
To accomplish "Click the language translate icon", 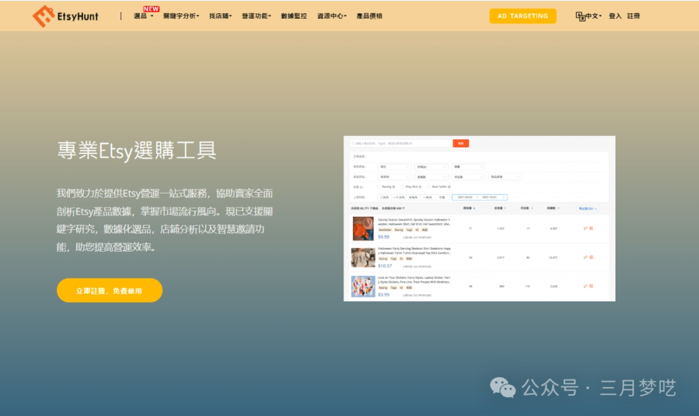I will (580, 16).
